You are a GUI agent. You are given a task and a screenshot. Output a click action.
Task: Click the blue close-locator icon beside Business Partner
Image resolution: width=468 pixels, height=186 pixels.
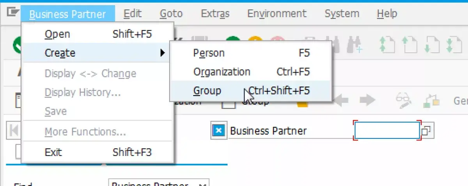(219, 131)
